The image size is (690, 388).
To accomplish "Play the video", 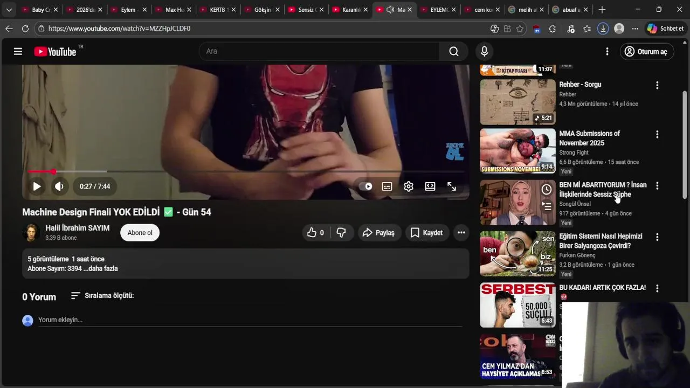I will pyautogui.click(x=37, y=186).
